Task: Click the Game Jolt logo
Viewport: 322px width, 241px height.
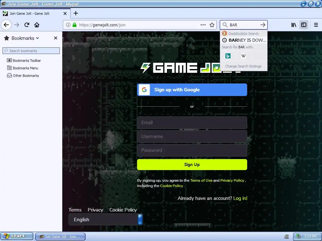Action: (190, 68)
